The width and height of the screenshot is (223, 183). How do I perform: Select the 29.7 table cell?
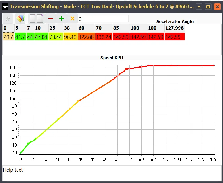click(8, 37)
